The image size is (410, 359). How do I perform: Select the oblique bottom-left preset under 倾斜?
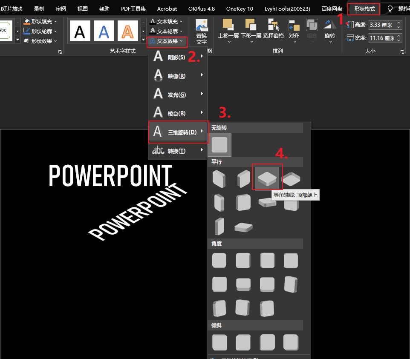[267, 342]
